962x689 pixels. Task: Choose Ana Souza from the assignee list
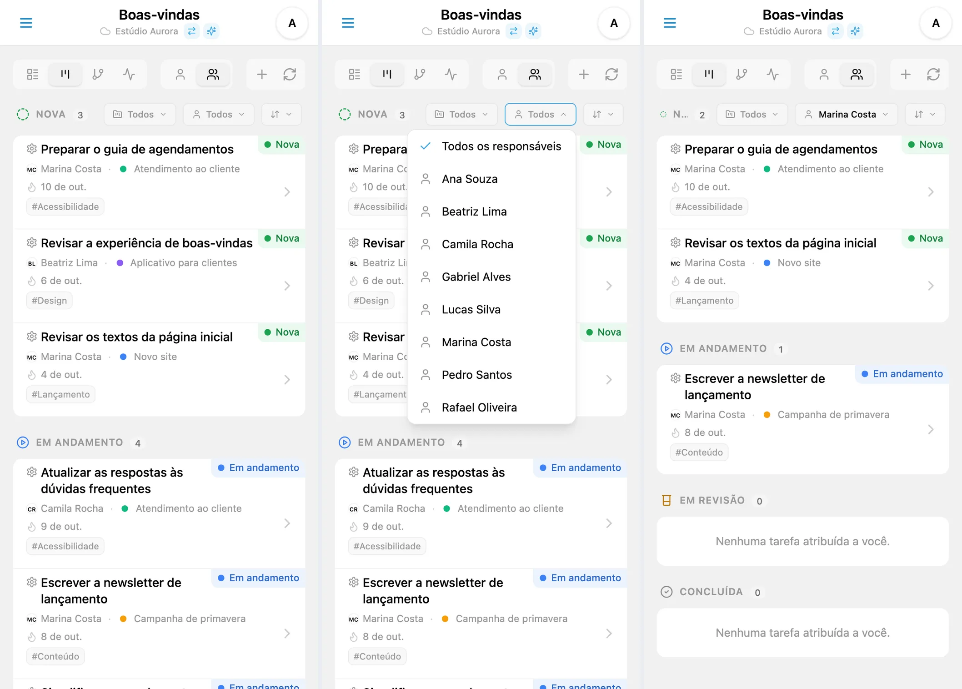[x=491, y=179]
